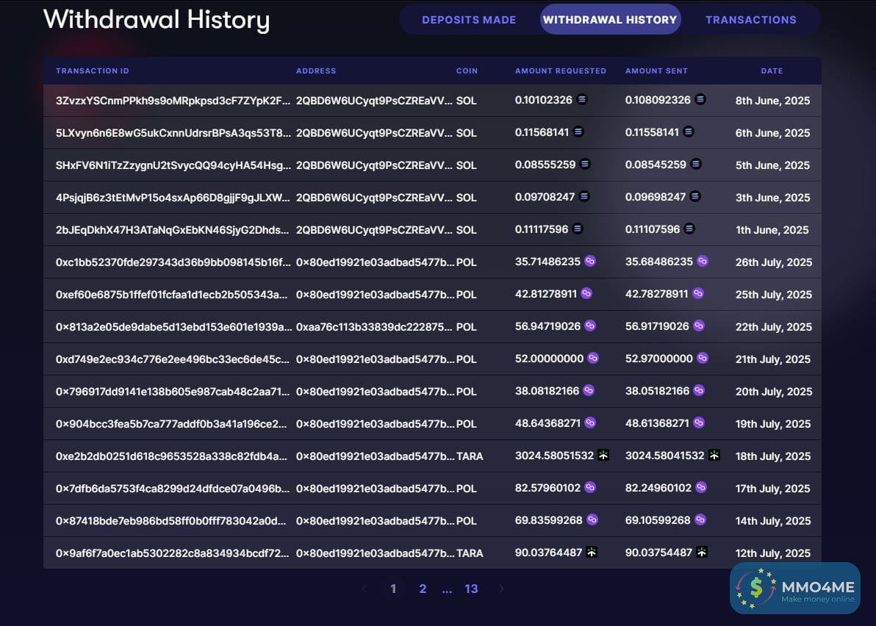Click the Coin column header
Viewport: 876px width, 626px height.
click(467, 71)
